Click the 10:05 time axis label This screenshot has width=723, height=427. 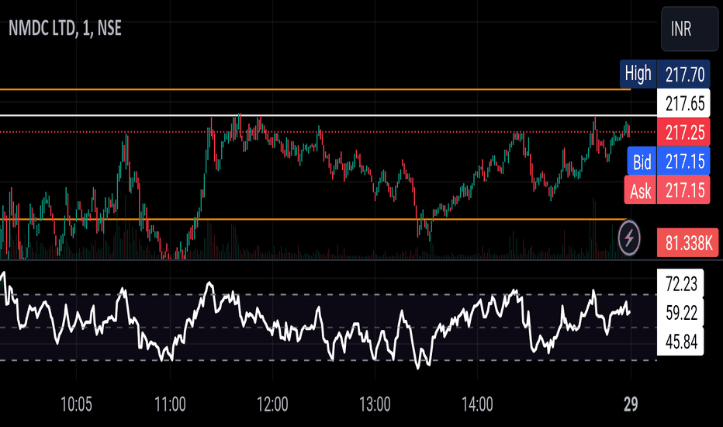tap(76, 404)
